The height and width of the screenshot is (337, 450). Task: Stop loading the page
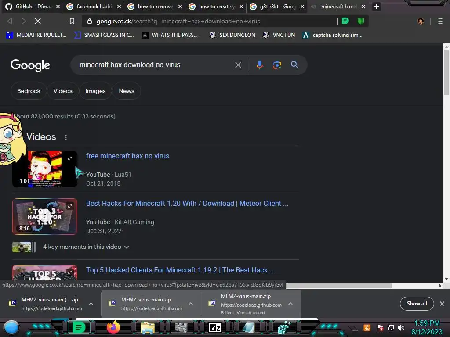pos(38,21)
